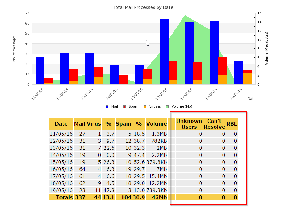Viewport: 282px width, 208px height.
Task: Click the blue Mail legend swatch
Action: click(x=107, y=107)
